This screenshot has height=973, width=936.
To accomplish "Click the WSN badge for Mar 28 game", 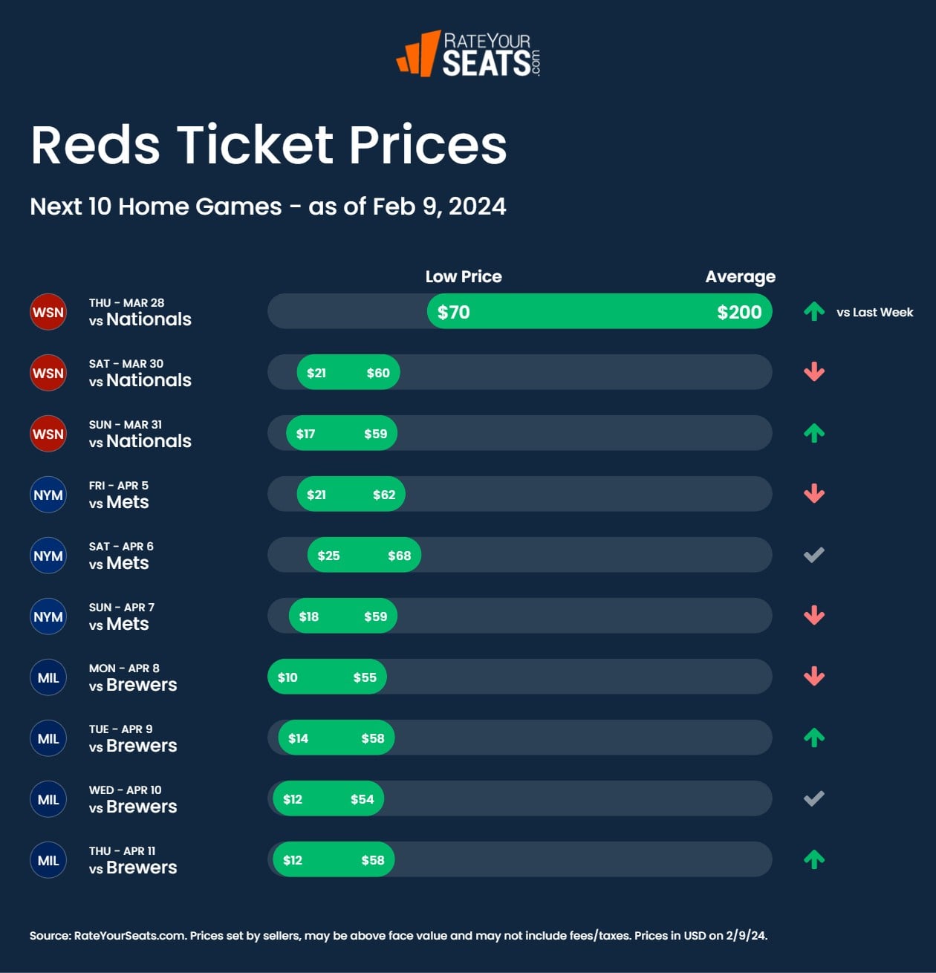I will click(x=48, y=312).
